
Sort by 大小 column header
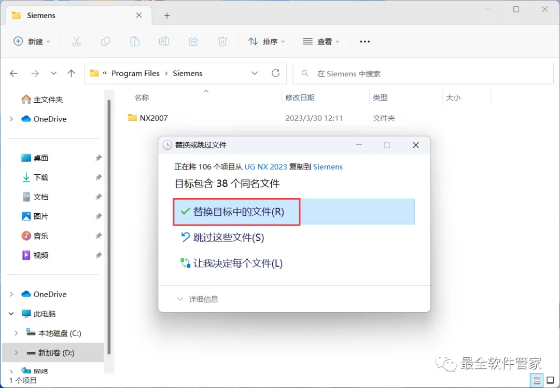pos(453,98)
